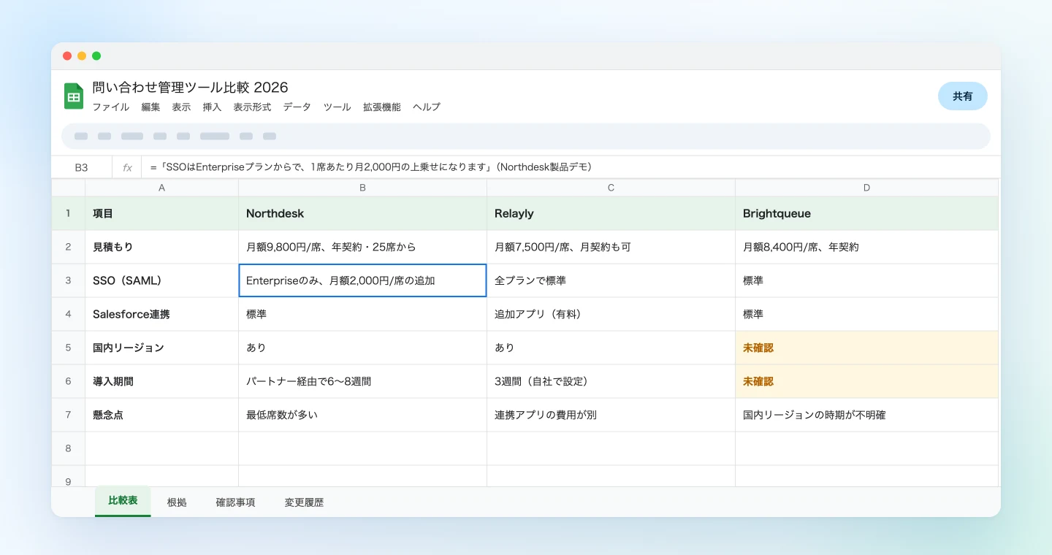
Task: Select the 未確認 cell in 導入期間 row
Action: pos(866,382)
